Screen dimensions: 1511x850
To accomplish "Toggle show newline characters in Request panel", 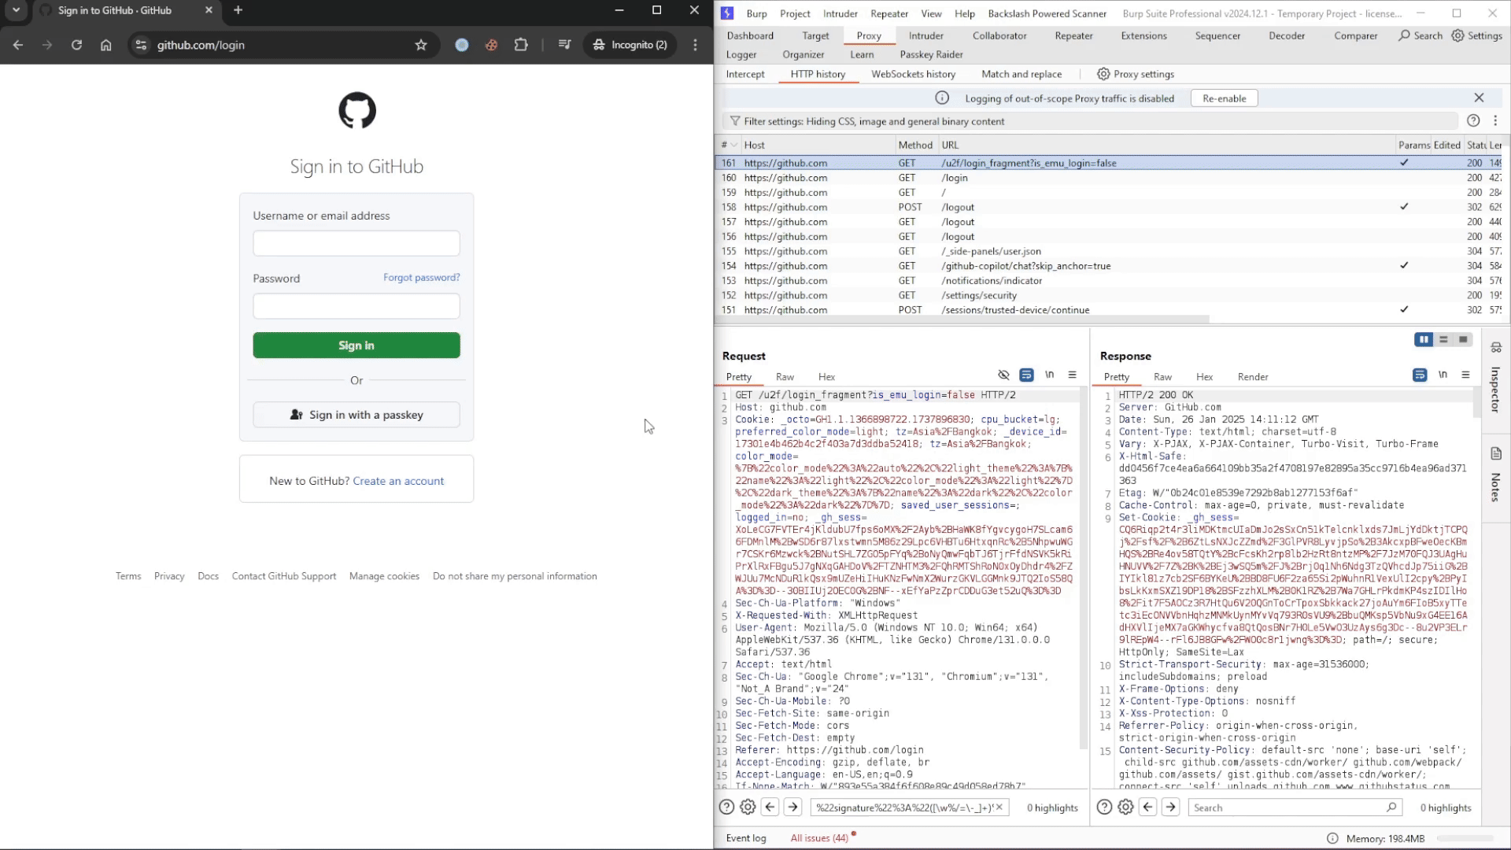I will pos(1049,375).
